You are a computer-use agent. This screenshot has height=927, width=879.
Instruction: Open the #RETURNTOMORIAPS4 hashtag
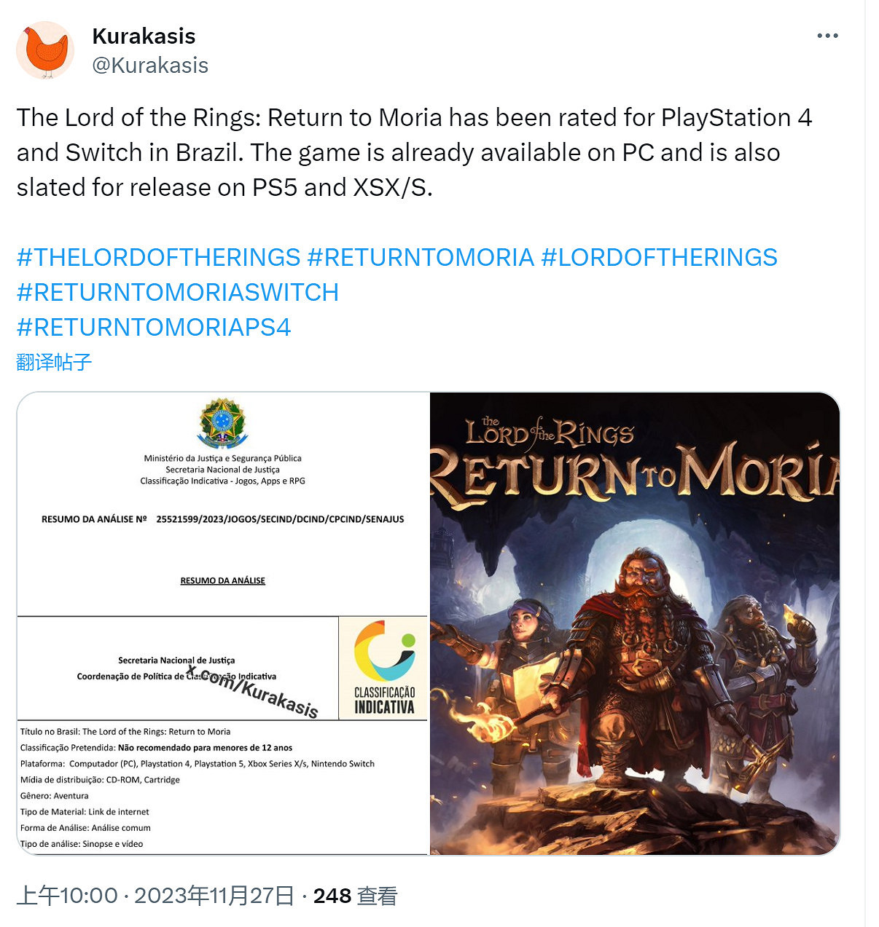click(x=154, y=327)
